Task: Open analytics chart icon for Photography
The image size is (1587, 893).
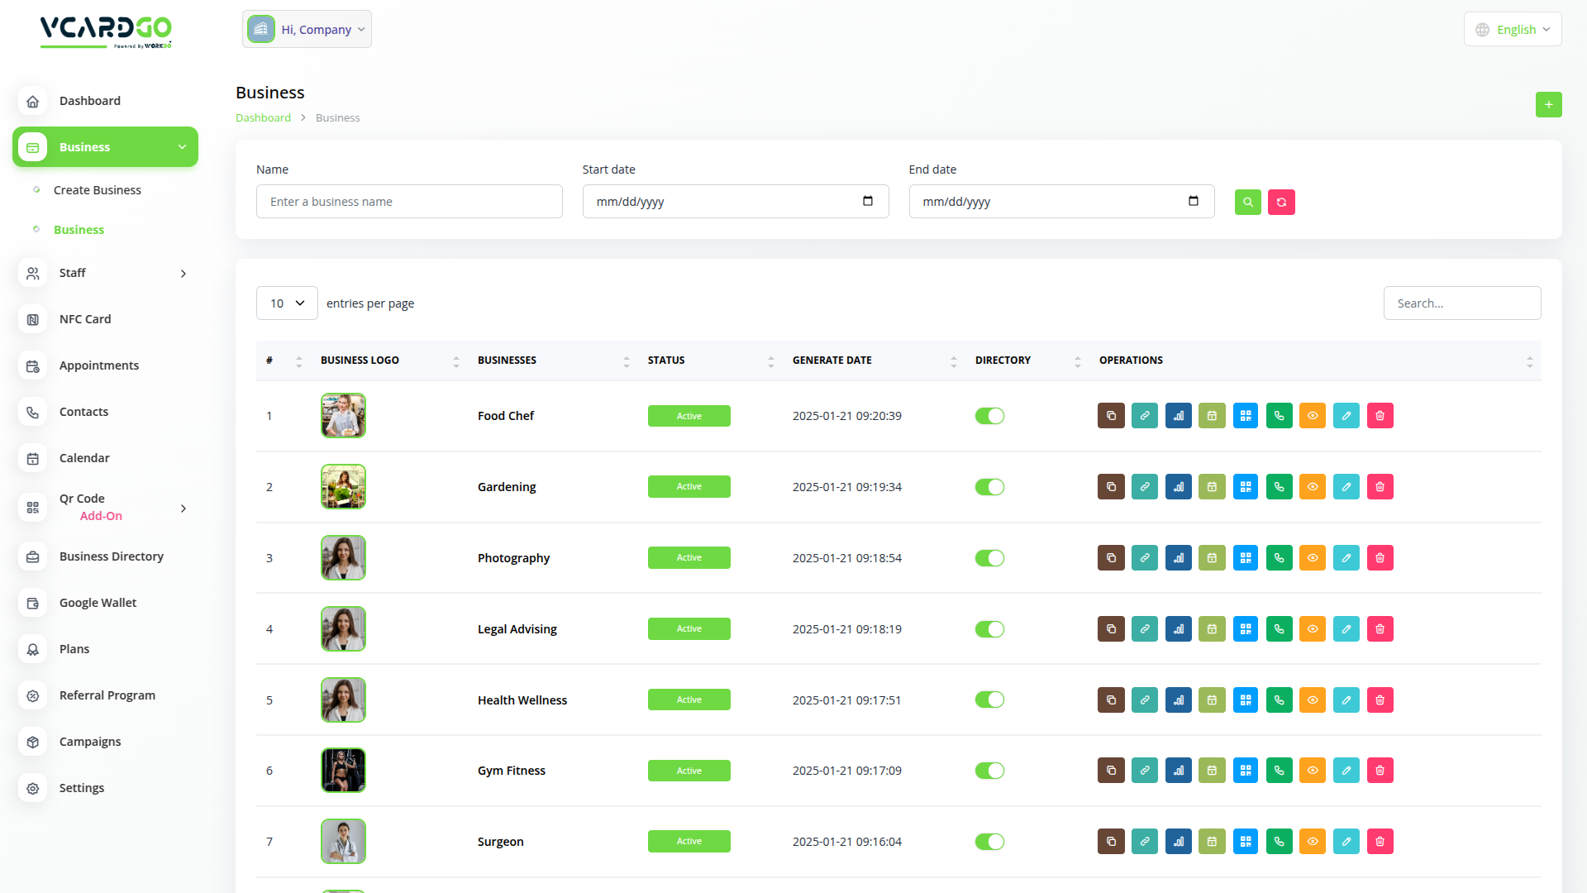Action: pos(1178,558)
